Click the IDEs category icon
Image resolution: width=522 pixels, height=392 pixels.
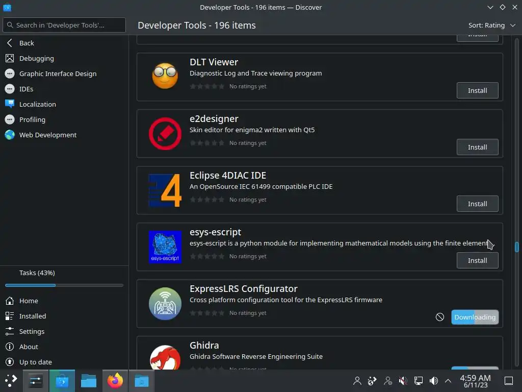coord(10,89)
